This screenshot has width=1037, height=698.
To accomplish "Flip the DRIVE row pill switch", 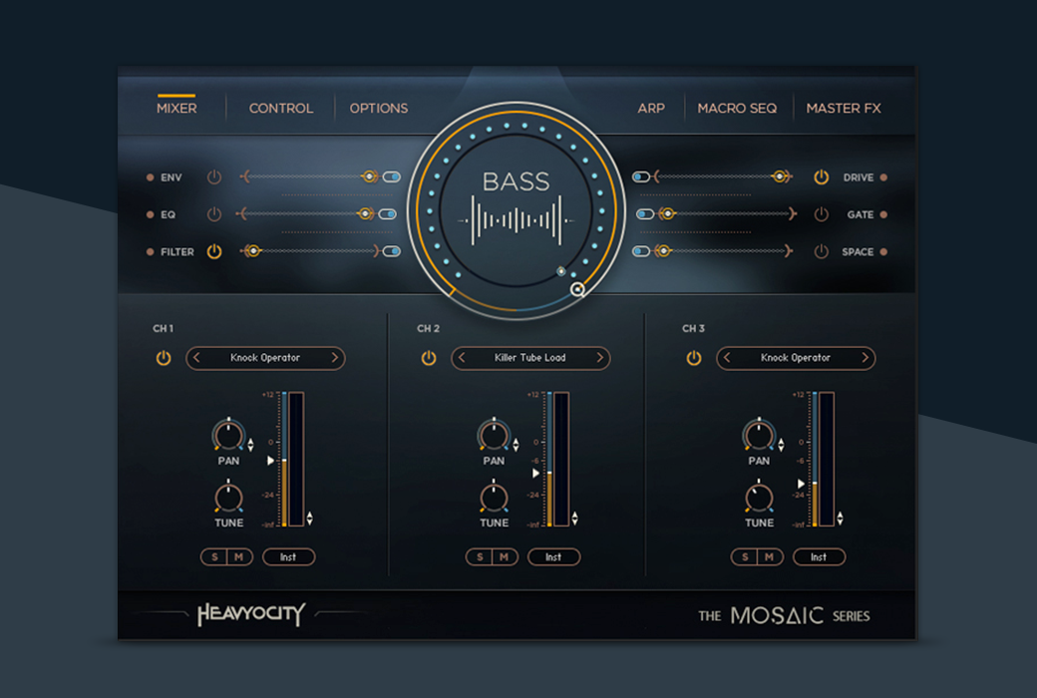I will point(640,176).
